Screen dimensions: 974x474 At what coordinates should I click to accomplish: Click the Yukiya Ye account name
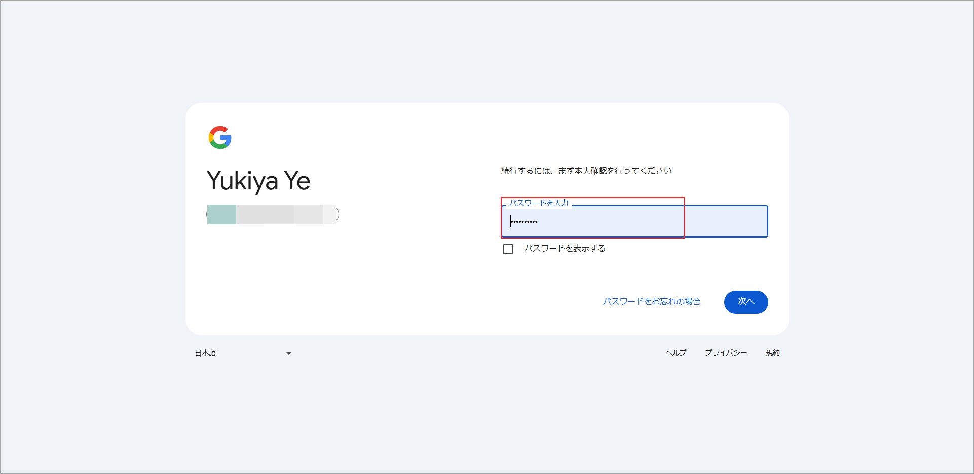pos(258,181)
